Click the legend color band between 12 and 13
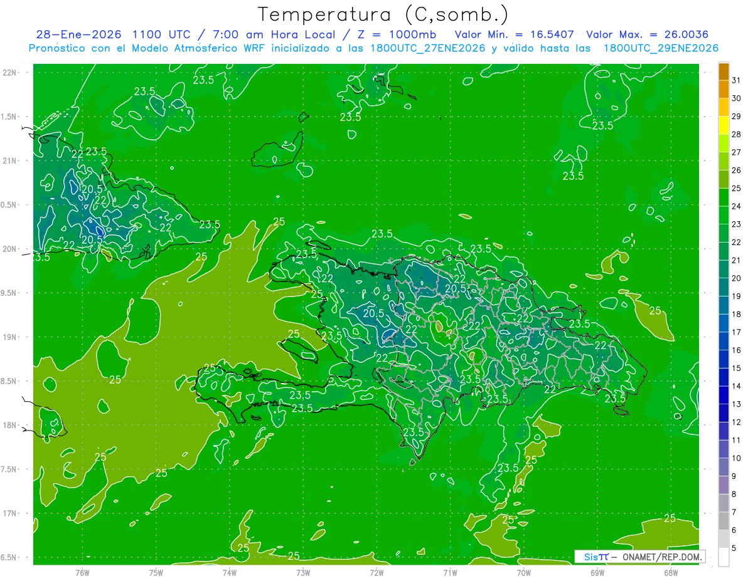The image size is (753, 581). [x=724, y=414]
